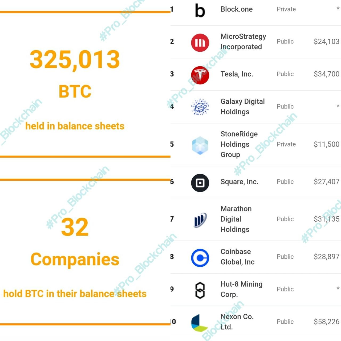Image resolution: width=341 pixels, height=341 pixels.
Task: Click StoneRidge's Private status label
Action: (x=286, y=144)
